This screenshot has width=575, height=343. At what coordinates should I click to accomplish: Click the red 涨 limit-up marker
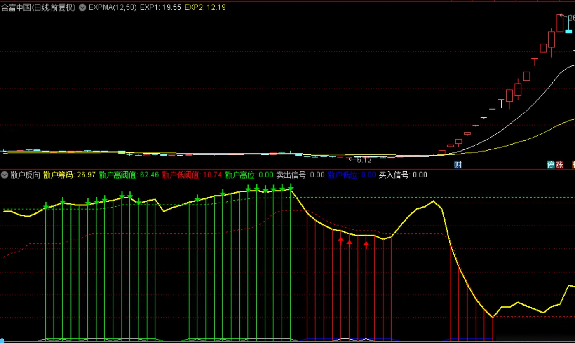click(x=559, y=165)
